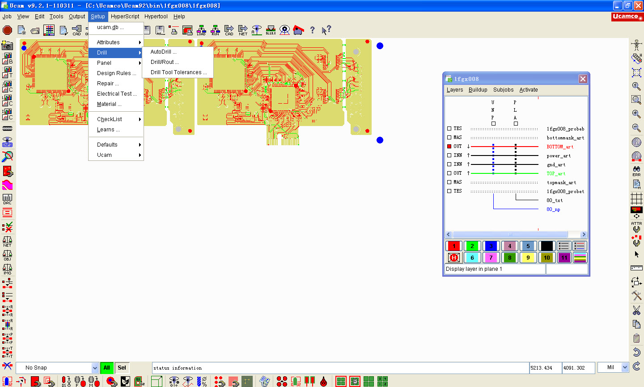The height and width of the screenshot is (387, 644).
Task: Open Layers menu in 1fgx008 window
Action: [455, 90]
